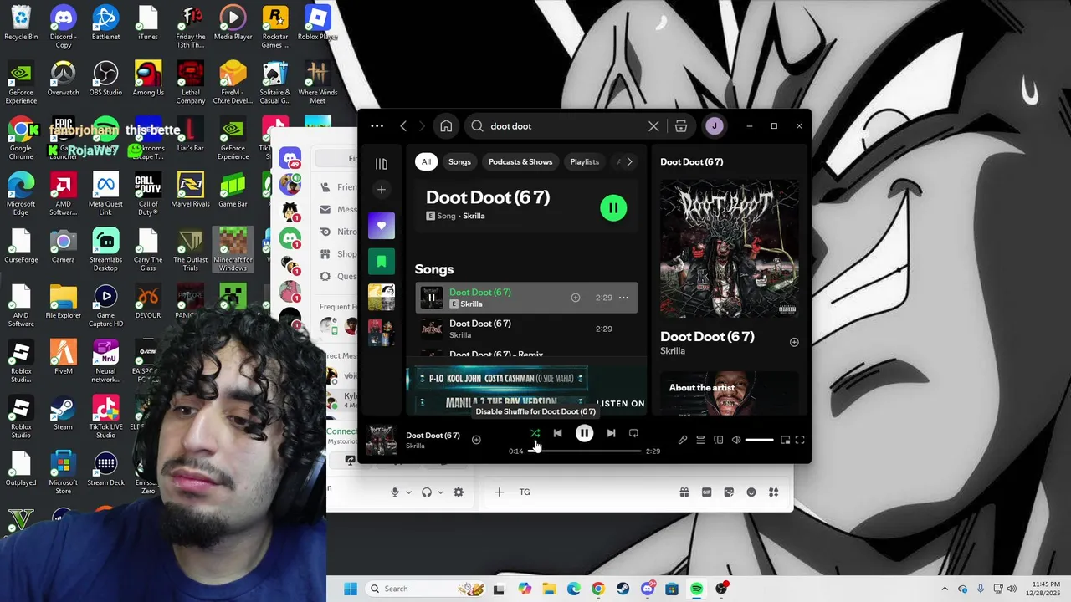Clear the Spotify search query
This screenshot has width=1071, height=602.
(x=653, y=126)
